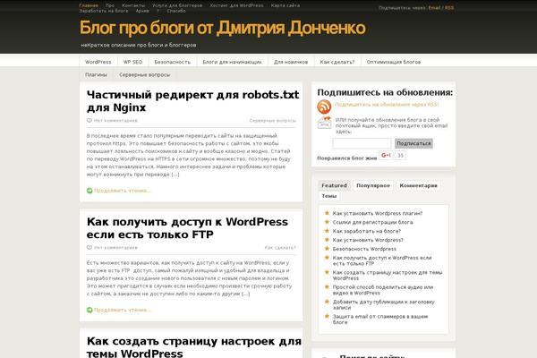Select 'Оптимизация блогов' category tab
Viewport: 537px width, 358px height.
[394, 62]
